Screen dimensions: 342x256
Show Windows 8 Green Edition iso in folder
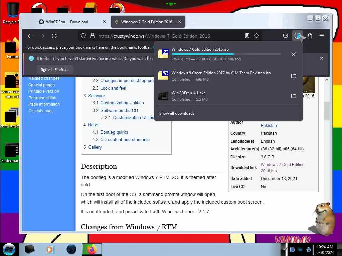pyautogui.click(x=294, y=76)
